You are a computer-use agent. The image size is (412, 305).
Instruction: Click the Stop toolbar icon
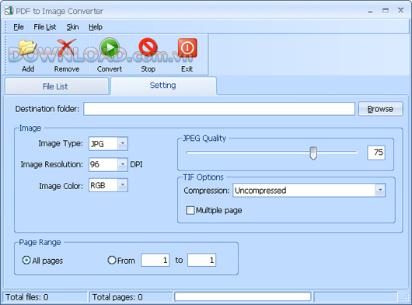(x=148, y=47)
